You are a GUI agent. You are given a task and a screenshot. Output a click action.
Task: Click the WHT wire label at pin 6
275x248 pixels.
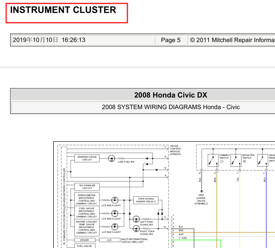click(x=181, y=234)
